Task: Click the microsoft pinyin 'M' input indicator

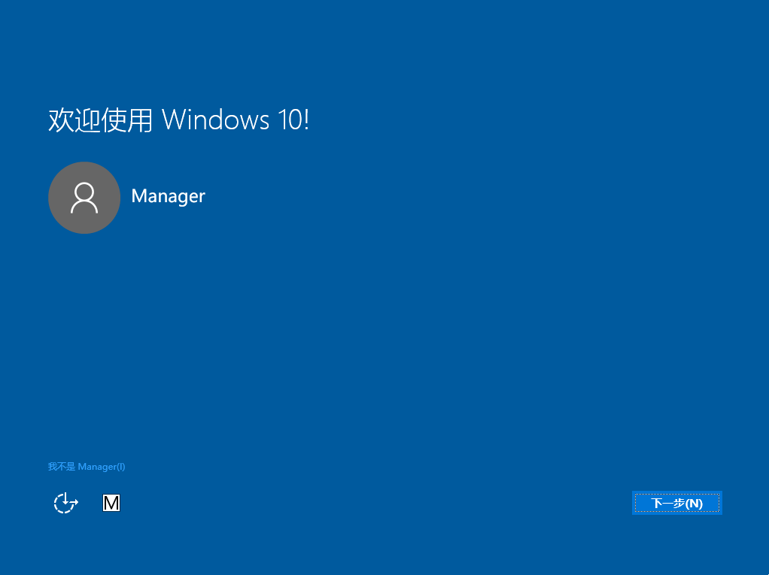Action: click(x=111, y=503)
